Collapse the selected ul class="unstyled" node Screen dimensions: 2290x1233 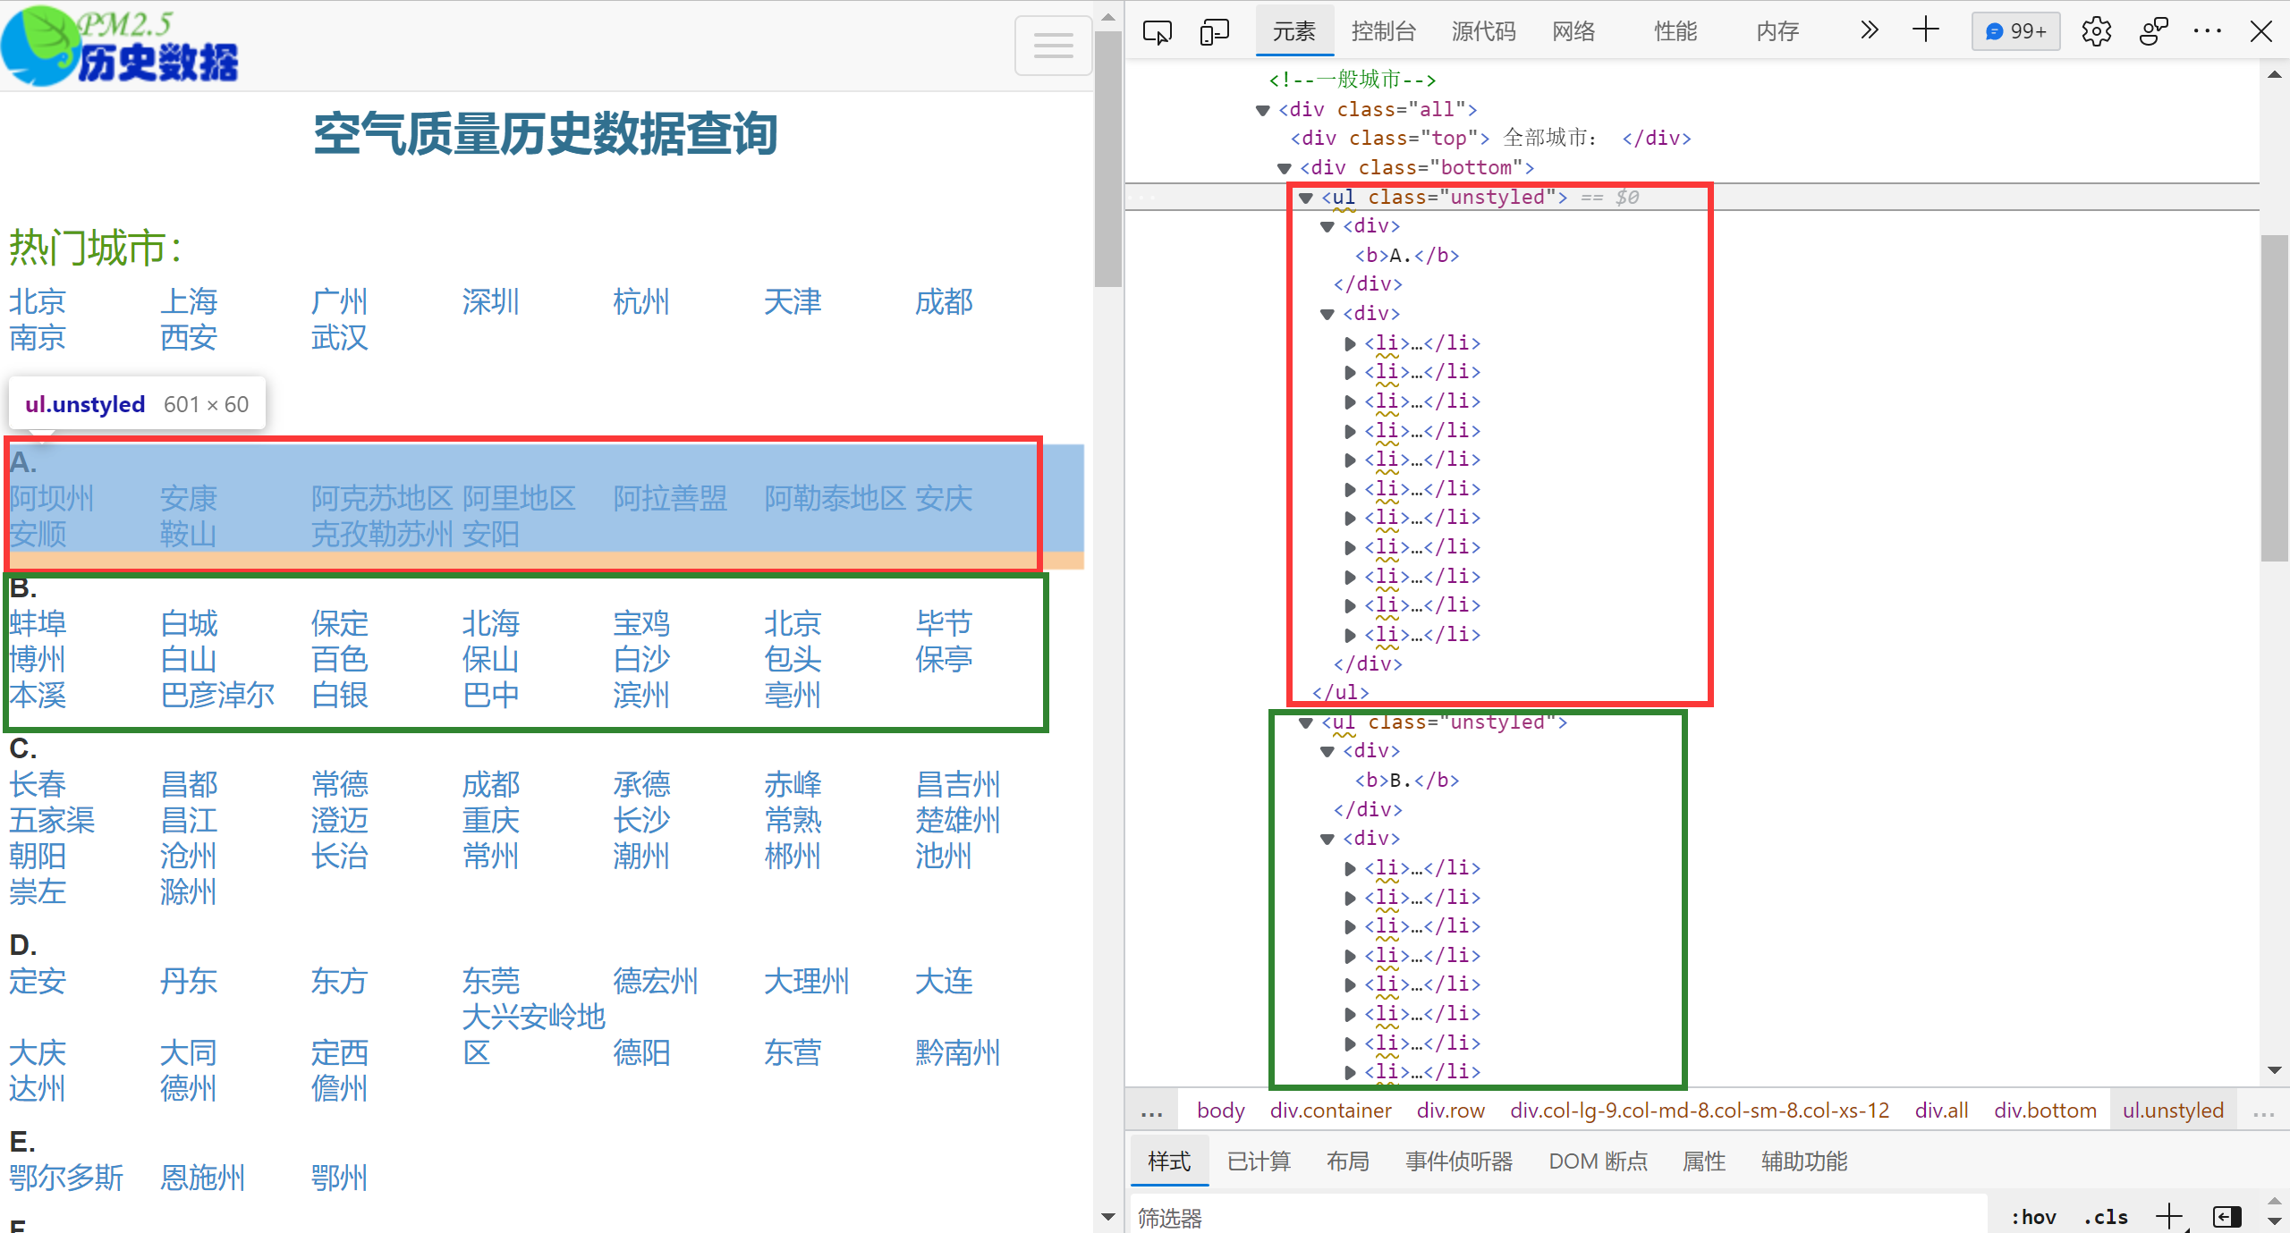click(1306, 198)
